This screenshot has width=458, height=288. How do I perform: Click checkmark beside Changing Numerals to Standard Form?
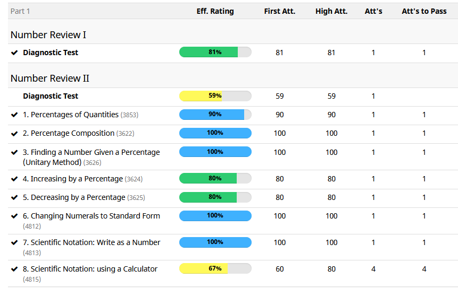coord(14,216)
